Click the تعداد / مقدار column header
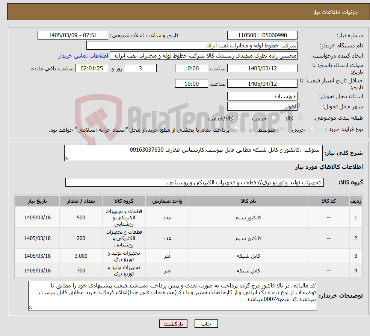370x336 pixels. (x=81, y=201)
